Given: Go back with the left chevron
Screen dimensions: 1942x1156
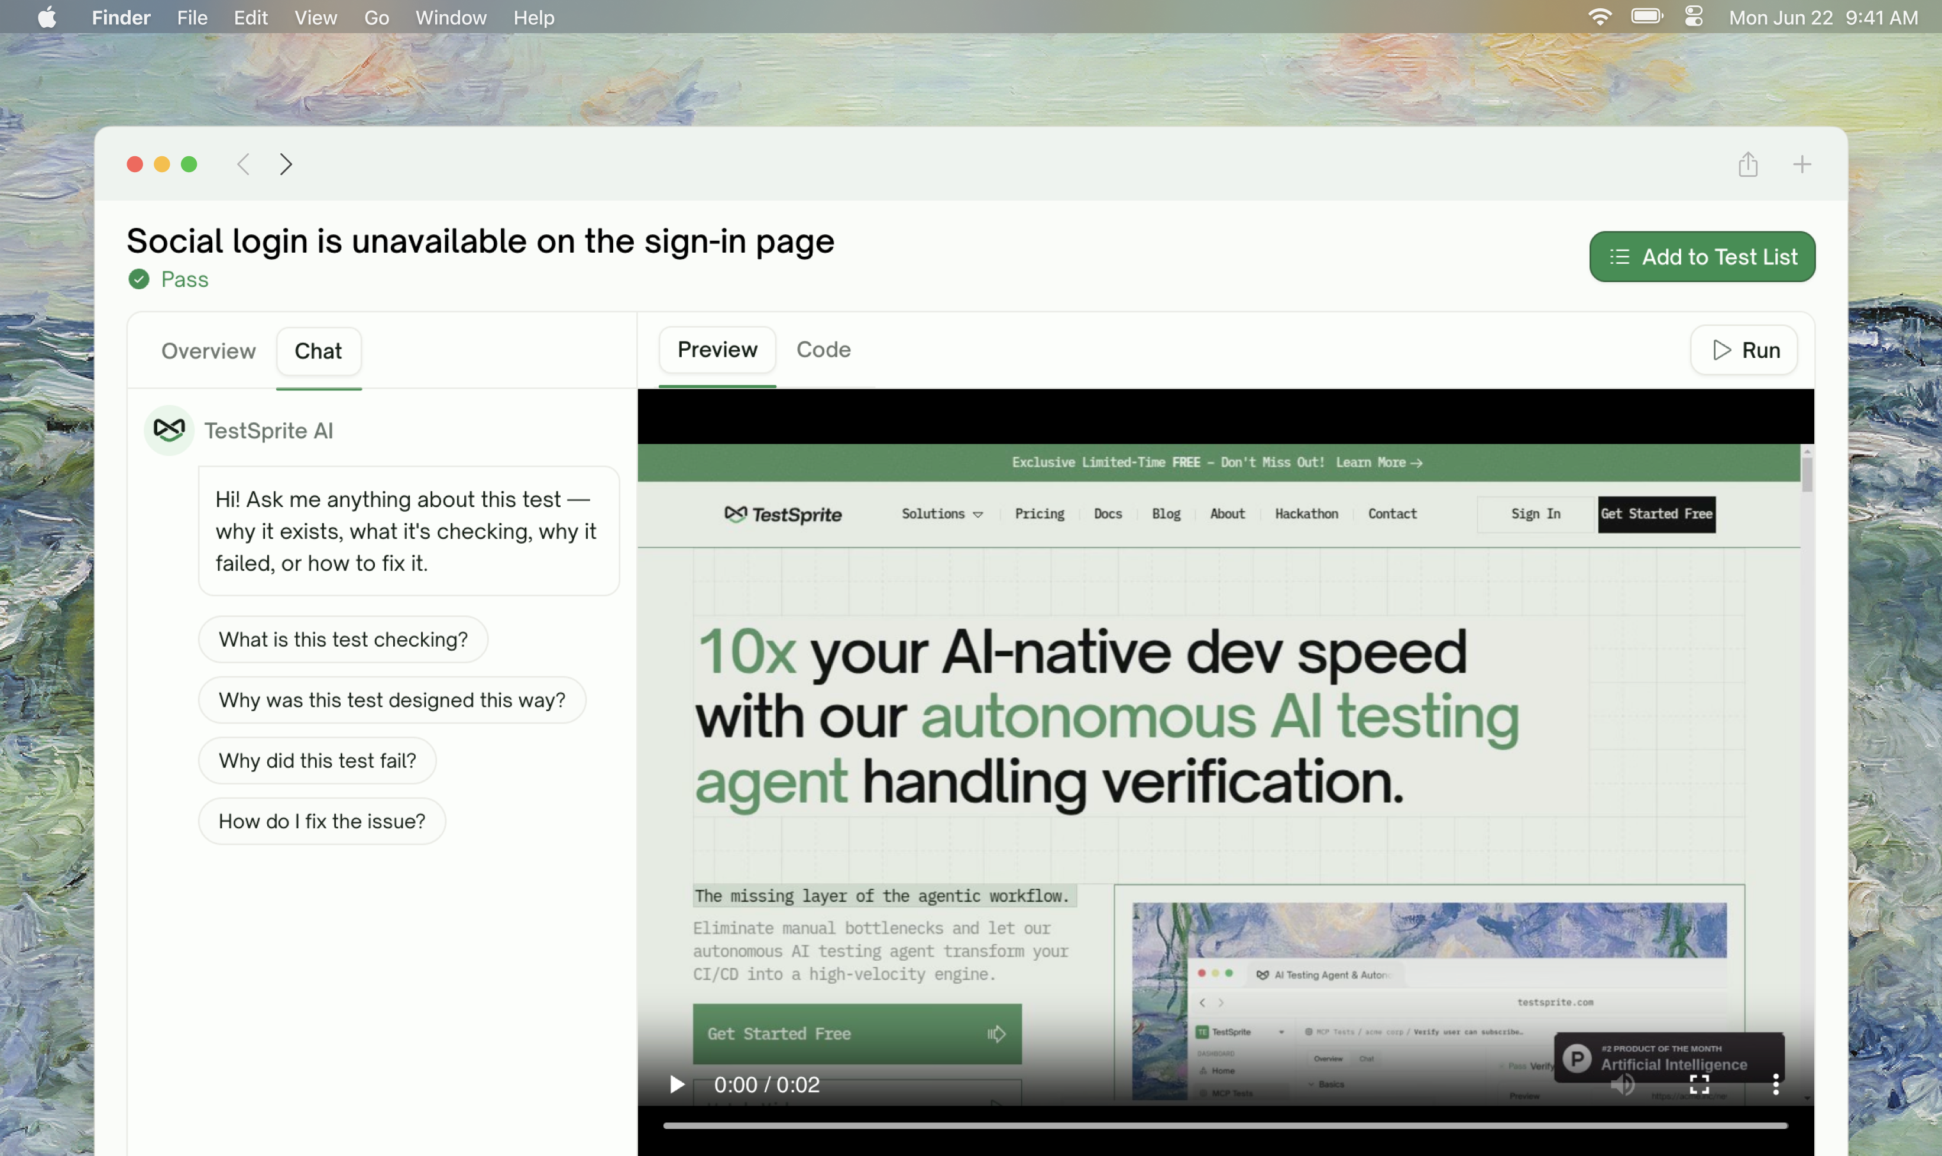Looking at the screenshot, I should coord(244,164).
